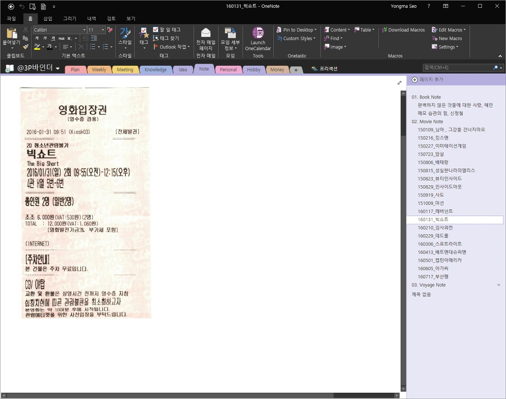
Task: Apply yellow text highlight color
Action: pos(37,47)
